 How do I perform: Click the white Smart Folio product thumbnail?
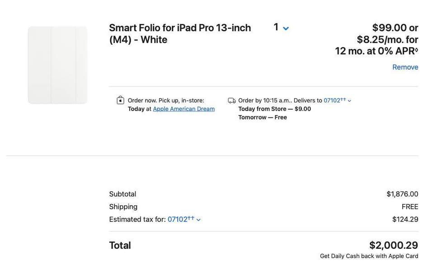pos(57,65)
